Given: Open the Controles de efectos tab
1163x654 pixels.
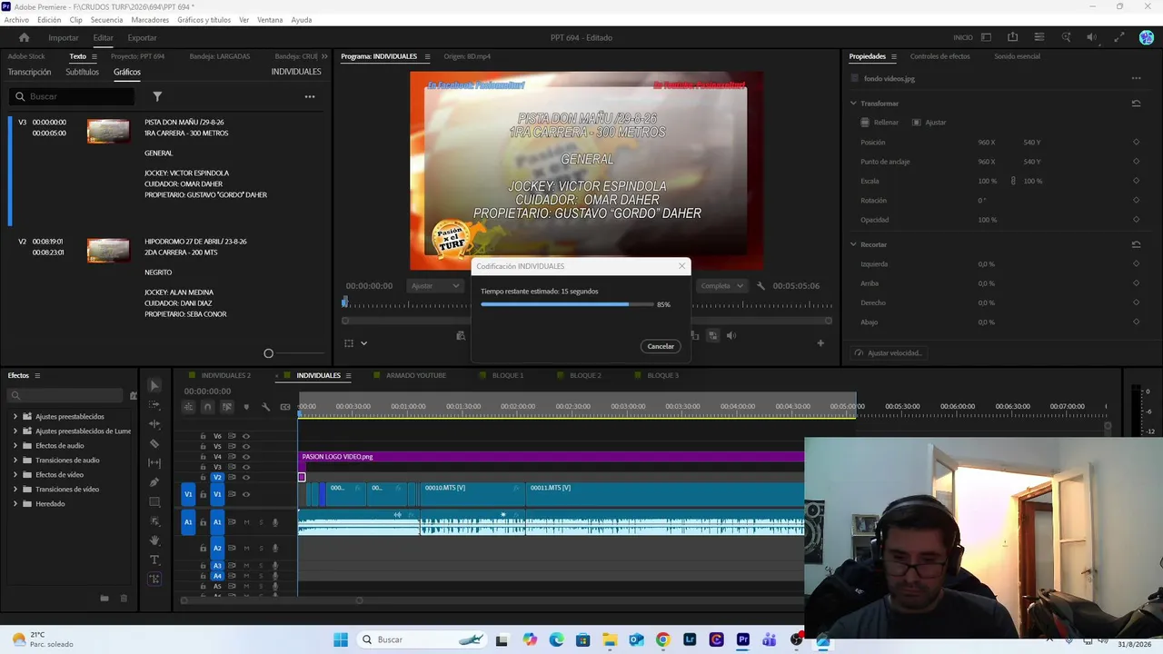Looking at the screenshot, I should click(x=939, y=56).
